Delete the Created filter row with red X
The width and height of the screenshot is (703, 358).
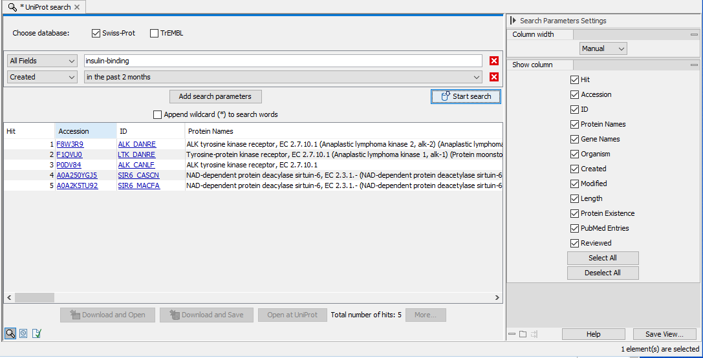click(x=494, y=77)
